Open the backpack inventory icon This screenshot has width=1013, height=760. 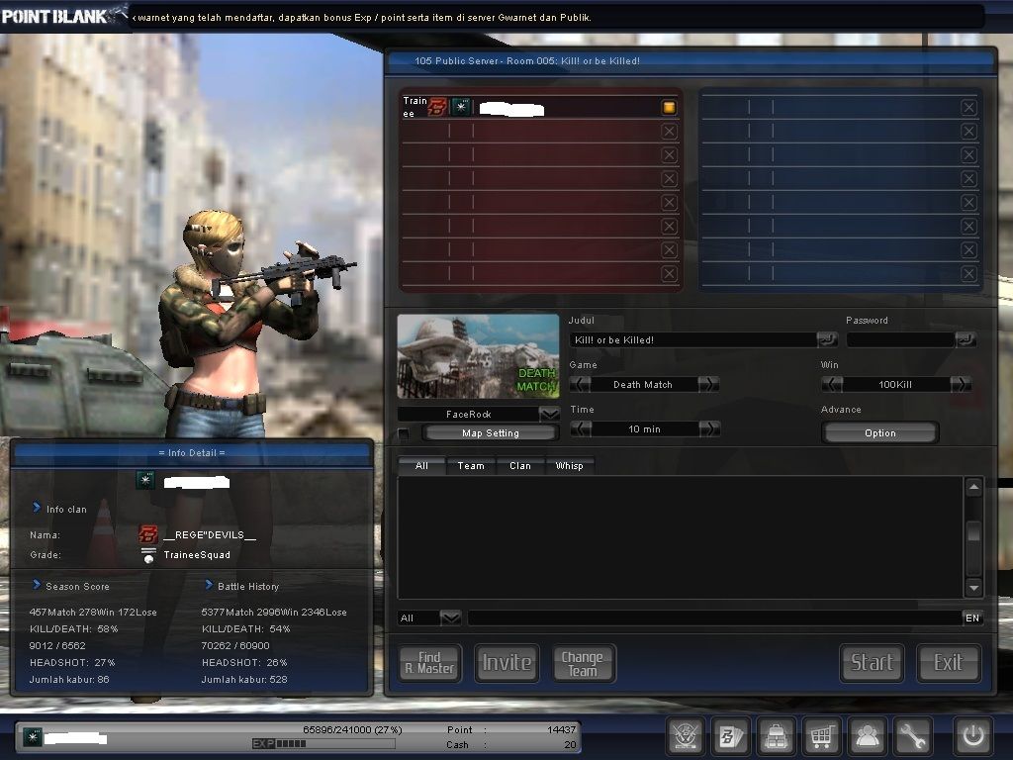tap(776, 735)
